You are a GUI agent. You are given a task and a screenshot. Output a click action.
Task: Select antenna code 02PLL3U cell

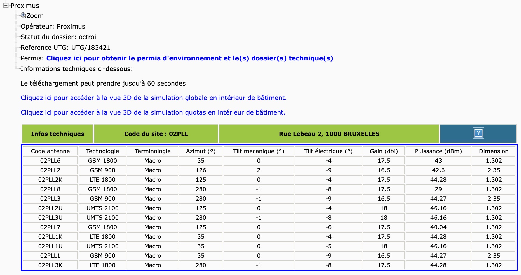coord(50,218)
